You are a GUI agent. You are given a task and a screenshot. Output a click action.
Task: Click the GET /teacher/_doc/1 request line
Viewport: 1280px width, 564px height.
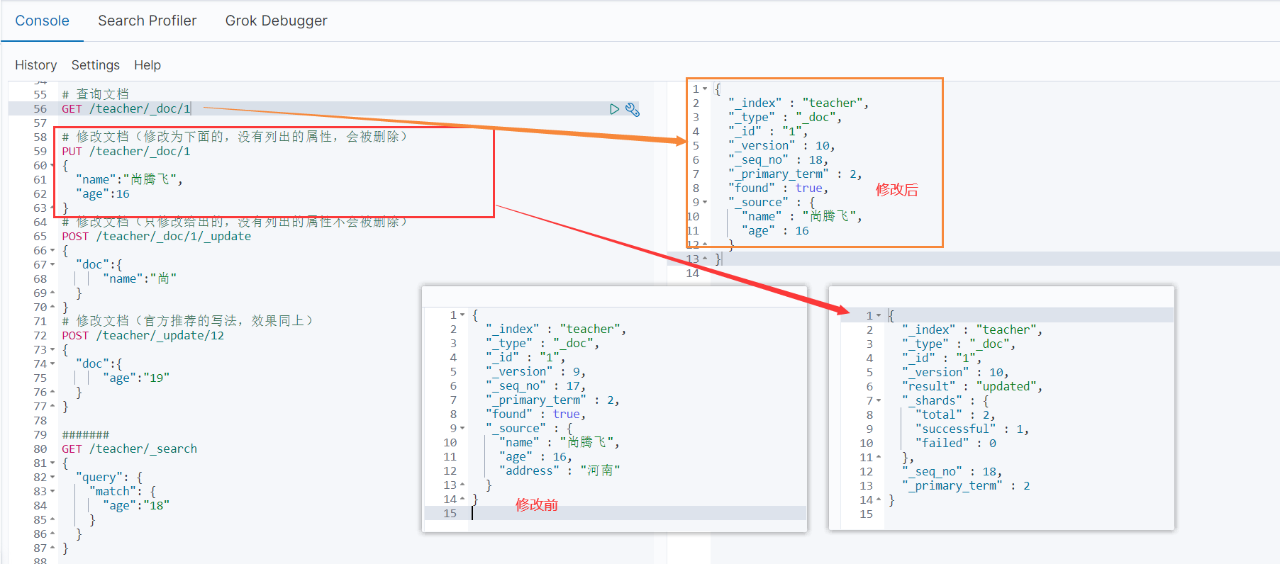(126, 109)
